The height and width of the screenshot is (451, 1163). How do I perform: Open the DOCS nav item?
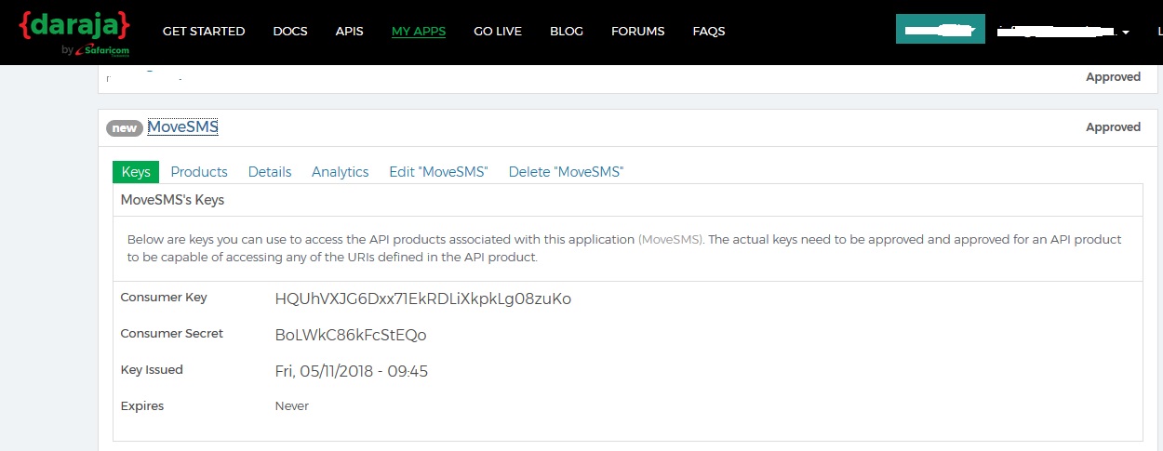tap(290, 32)
